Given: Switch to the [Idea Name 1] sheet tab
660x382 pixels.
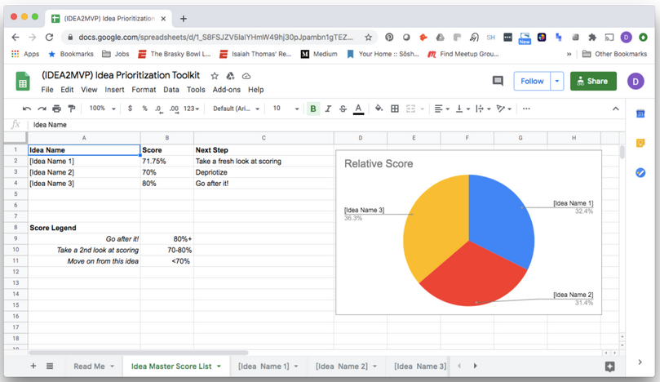Looking at the screenshot, I should pyautogui.click(x=264, y=366).
